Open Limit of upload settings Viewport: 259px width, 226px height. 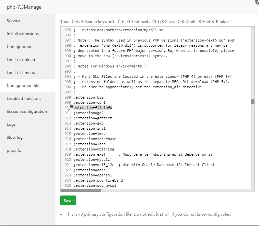pos(21,60)
